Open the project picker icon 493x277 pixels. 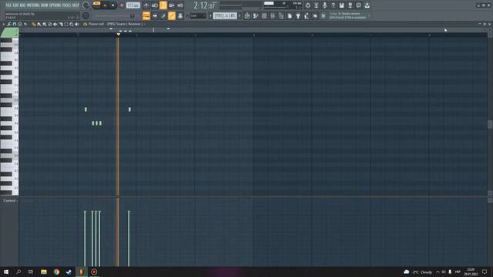coord(290,15)
